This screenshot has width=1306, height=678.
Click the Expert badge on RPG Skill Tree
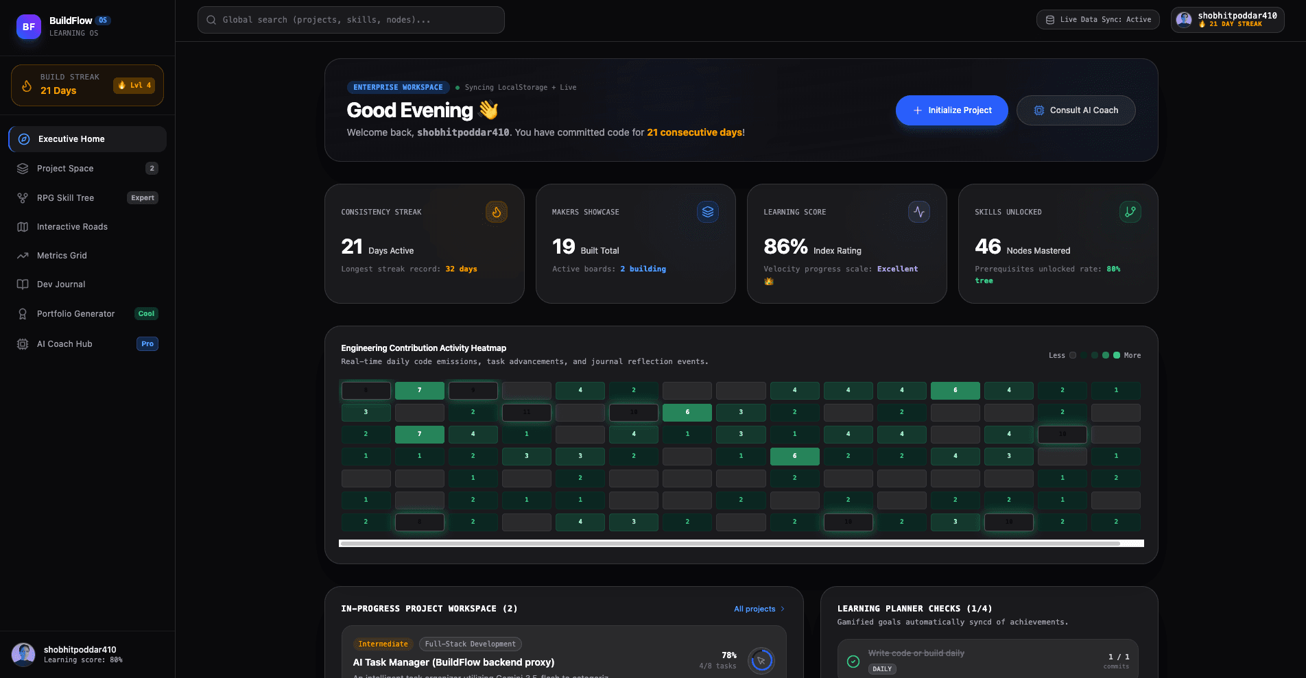143,198
